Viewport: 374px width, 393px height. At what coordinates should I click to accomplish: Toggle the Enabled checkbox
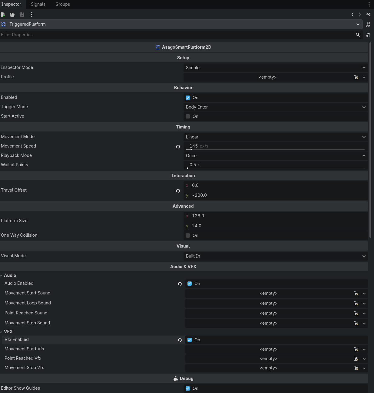(188, 98)
